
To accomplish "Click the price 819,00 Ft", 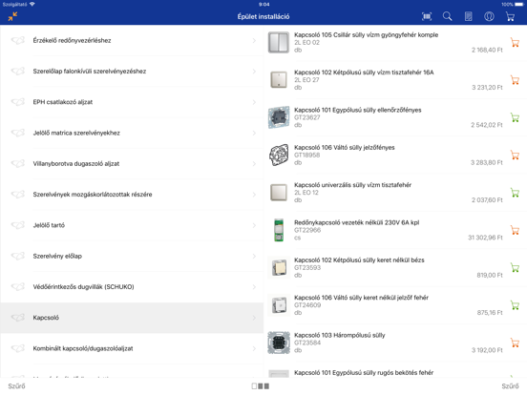I will tap(490, 275).
